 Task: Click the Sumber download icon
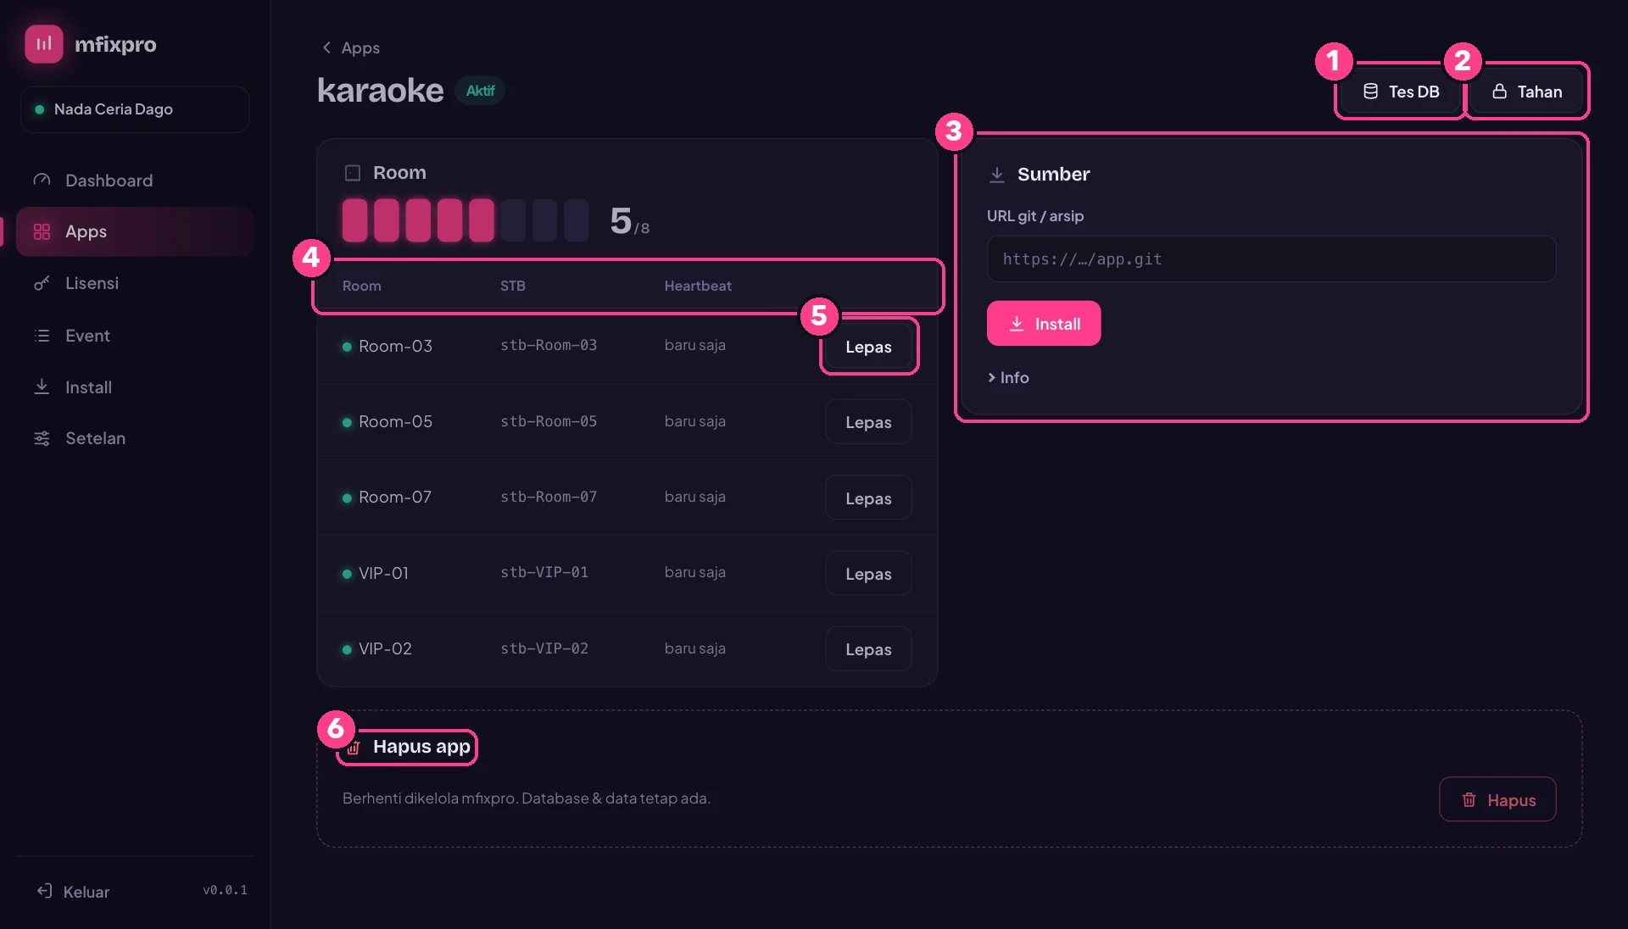point(997,175)
